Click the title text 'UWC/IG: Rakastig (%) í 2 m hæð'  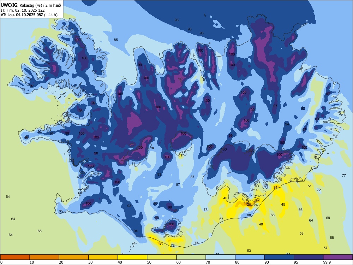click(x=31, y=5)
